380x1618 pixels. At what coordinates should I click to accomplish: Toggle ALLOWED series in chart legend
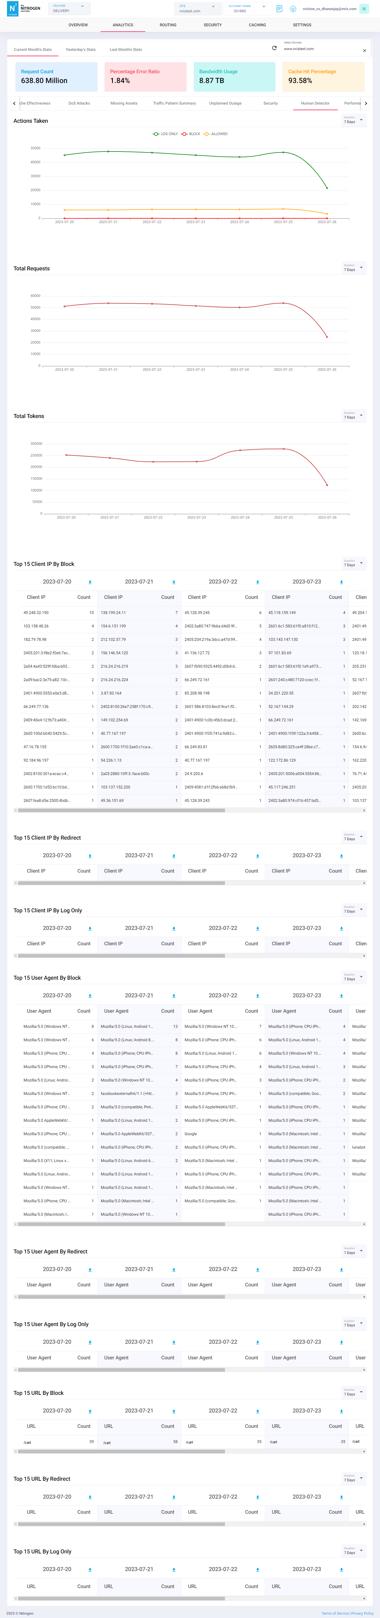[x=215, y=134]
